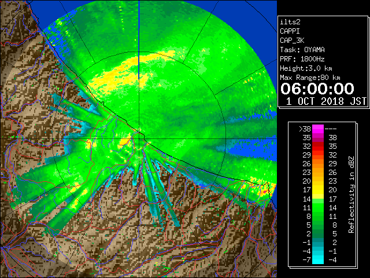Click the radar center crosshair intersection

point(139,139)
